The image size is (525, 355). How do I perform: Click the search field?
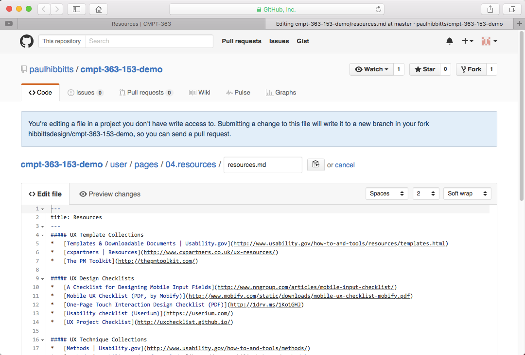click(149, 41)
